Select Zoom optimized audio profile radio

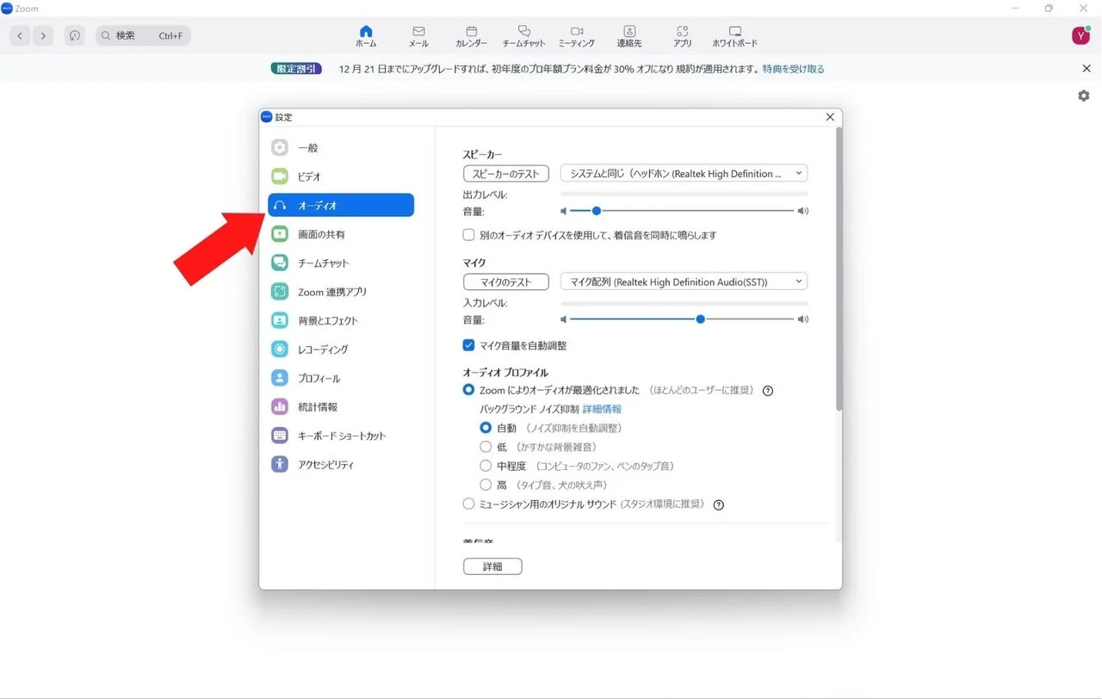[x=469, y=390]
